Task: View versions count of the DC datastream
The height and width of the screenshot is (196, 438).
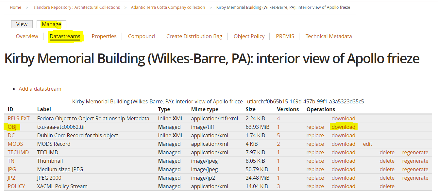Action: click(x=278, y=135)
